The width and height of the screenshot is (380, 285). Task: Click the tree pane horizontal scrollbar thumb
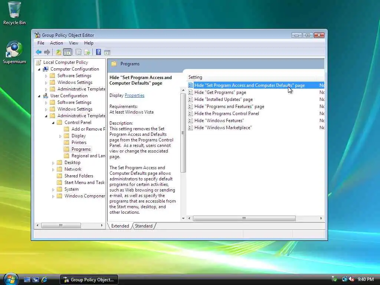click(x=61, y=225)
